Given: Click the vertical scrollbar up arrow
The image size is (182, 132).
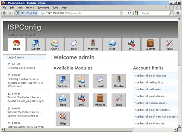Looking at the screenshot, I should click(x=179, y=18).
